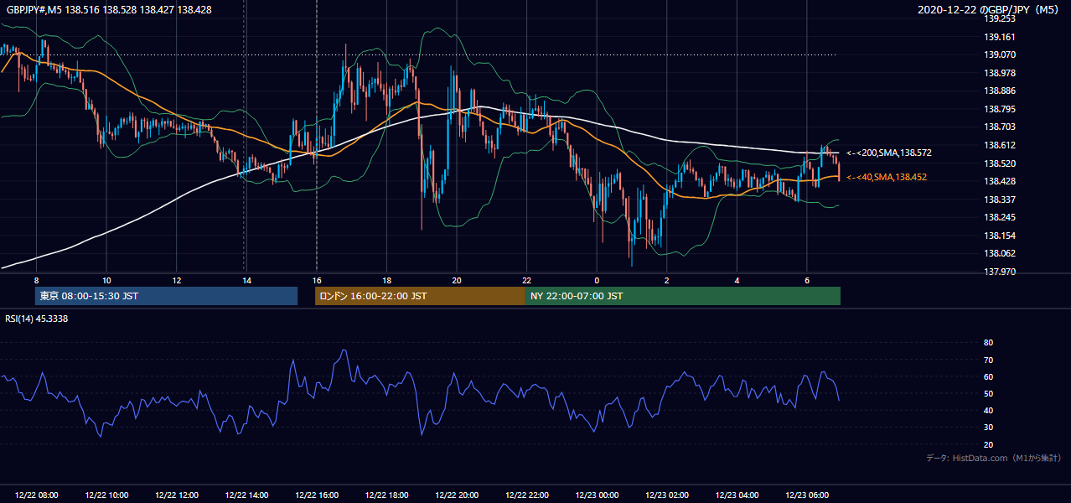
Task: Click the 12/22 18:00 bottom time label
Action: [x=386, y=495]
